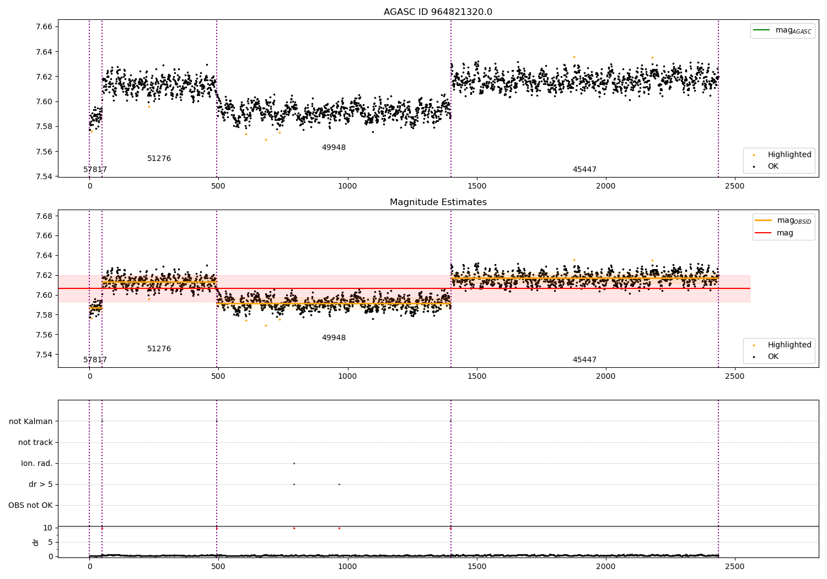Click OK legend marker in top plot
The image size is (827, 579).
click(754, 167)
